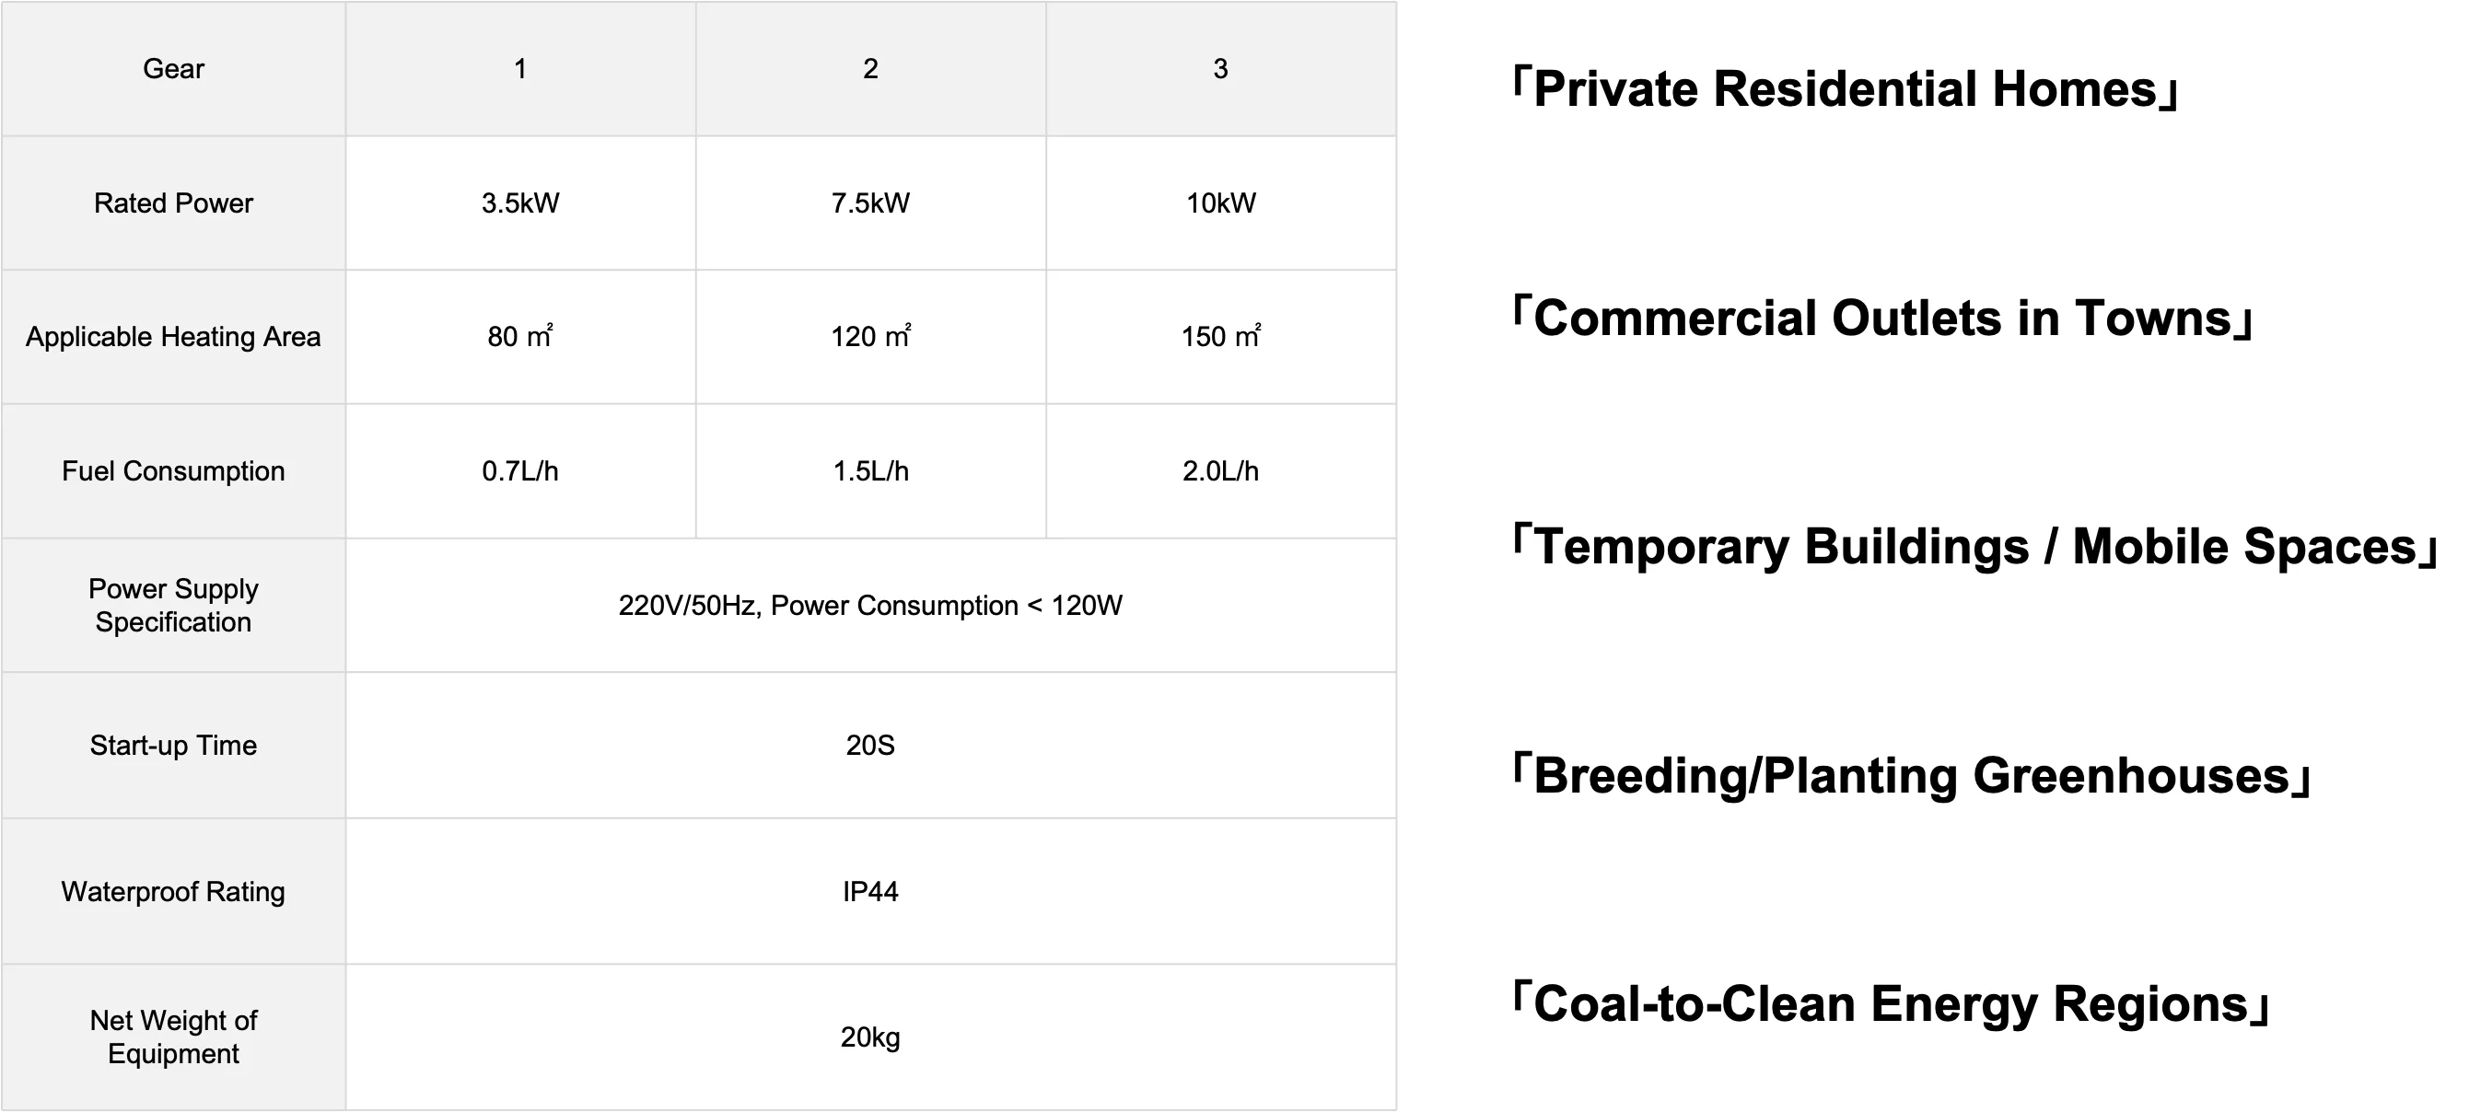The height and width of the screenshot is (1112, 2481).
Task: Click the Applicable Heating Area row label
Action: 173,337
